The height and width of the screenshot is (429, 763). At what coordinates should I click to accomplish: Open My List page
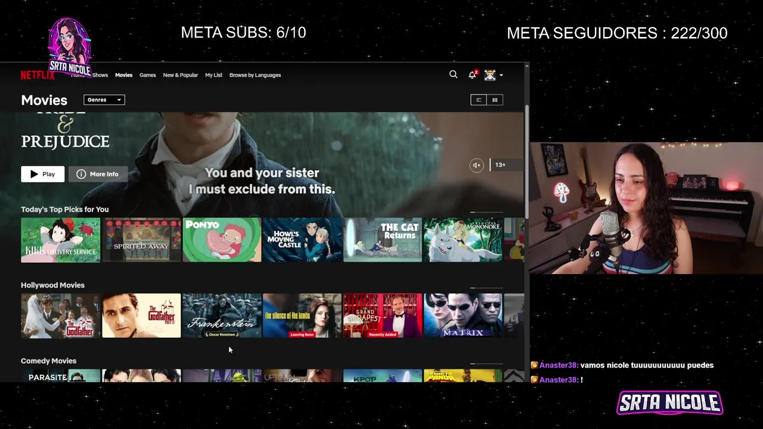213,75
